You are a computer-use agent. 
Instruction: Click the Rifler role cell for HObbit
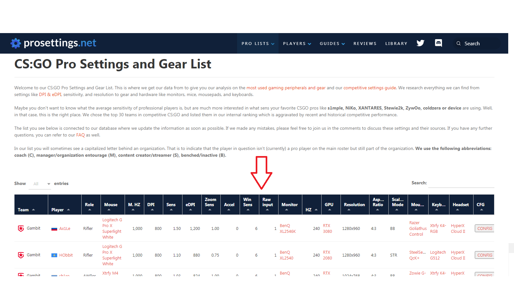tap(88, 255)
